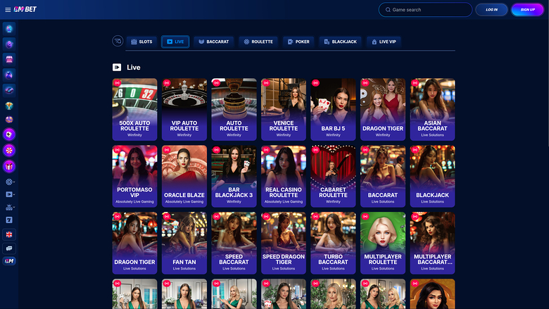The width and height of the screenshot is (549, 309).
Task: Click the search filter icon beside Slots
Action: (118, 42)
